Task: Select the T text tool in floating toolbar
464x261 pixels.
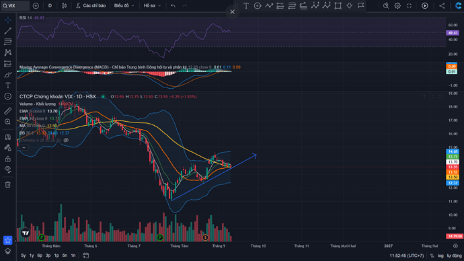Action: click(246, 5)
